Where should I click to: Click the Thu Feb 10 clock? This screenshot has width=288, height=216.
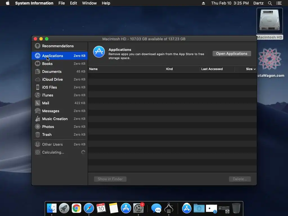[x=230, y=3]
